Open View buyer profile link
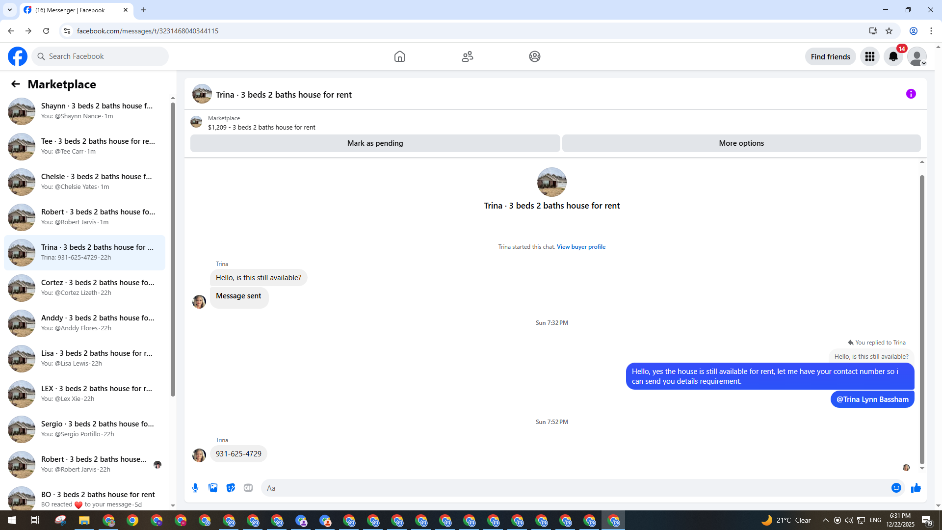The width and height of the screenshot is (942, 530). [581, 247]
